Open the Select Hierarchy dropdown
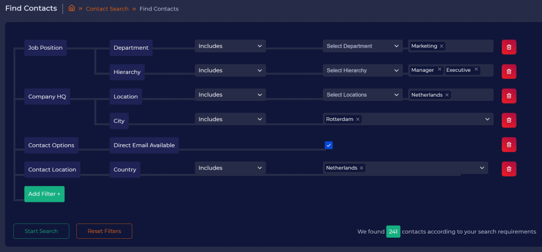 [x=363, y=70]
